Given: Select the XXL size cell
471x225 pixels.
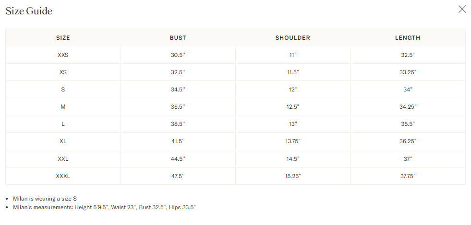Looking at the screenshot, I should (x=63, y=158).
